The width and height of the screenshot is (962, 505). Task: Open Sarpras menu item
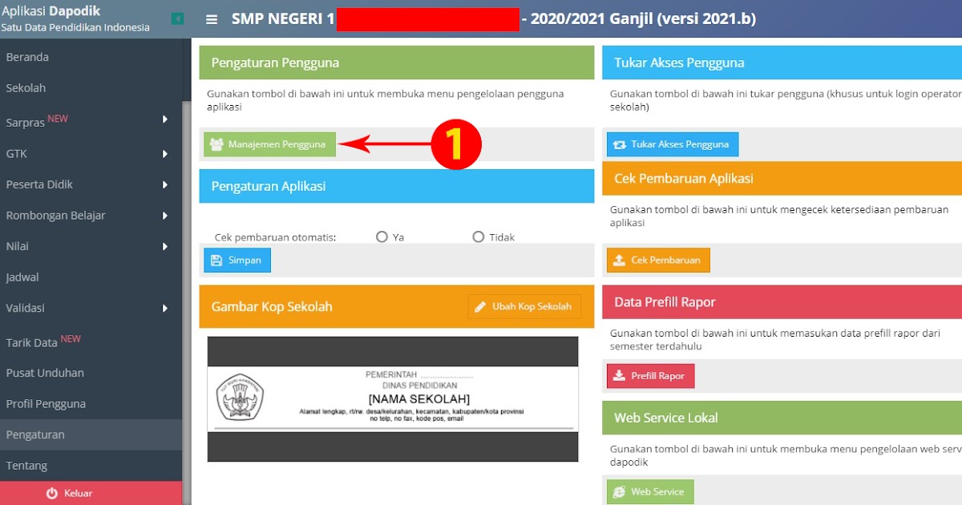tap(91, 120)
